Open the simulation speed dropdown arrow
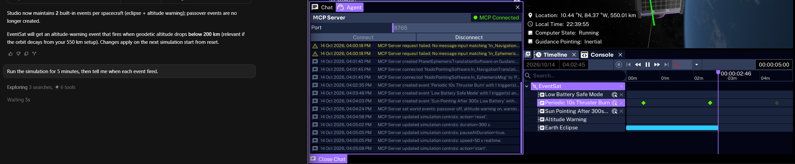The height and width of the screenshot is (164, 795). point(696,65)
